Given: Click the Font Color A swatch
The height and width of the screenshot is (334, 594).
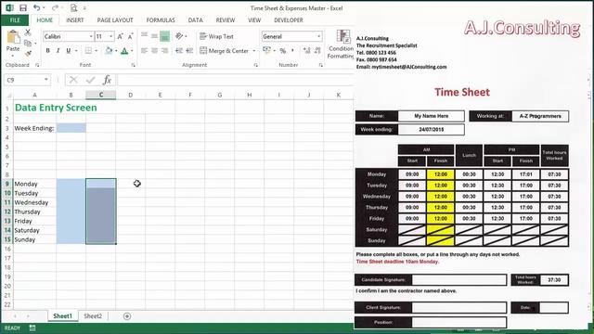Looking at the screenshot, I should [124, 50].
